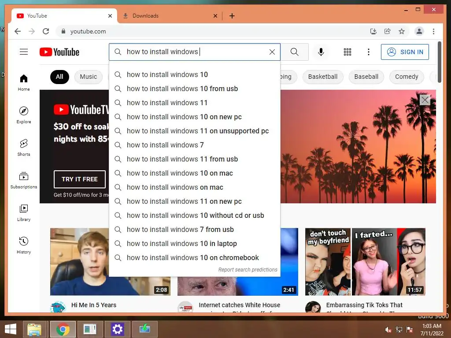Image resolution: width=451 pixels, height=338 pixels.
Task: Choose suggestion how to install windows 7
Action: 195,145
